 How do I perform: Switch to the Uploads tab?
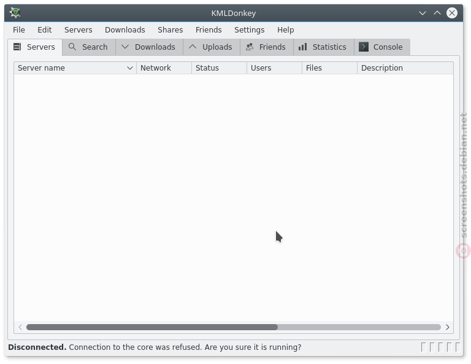[212, 47]
